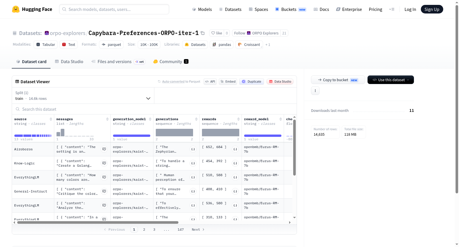Expand the generations JSON icon in the Know-Logic row
The width and height of the screenshot is (459, 247).
tap(193, 163)
